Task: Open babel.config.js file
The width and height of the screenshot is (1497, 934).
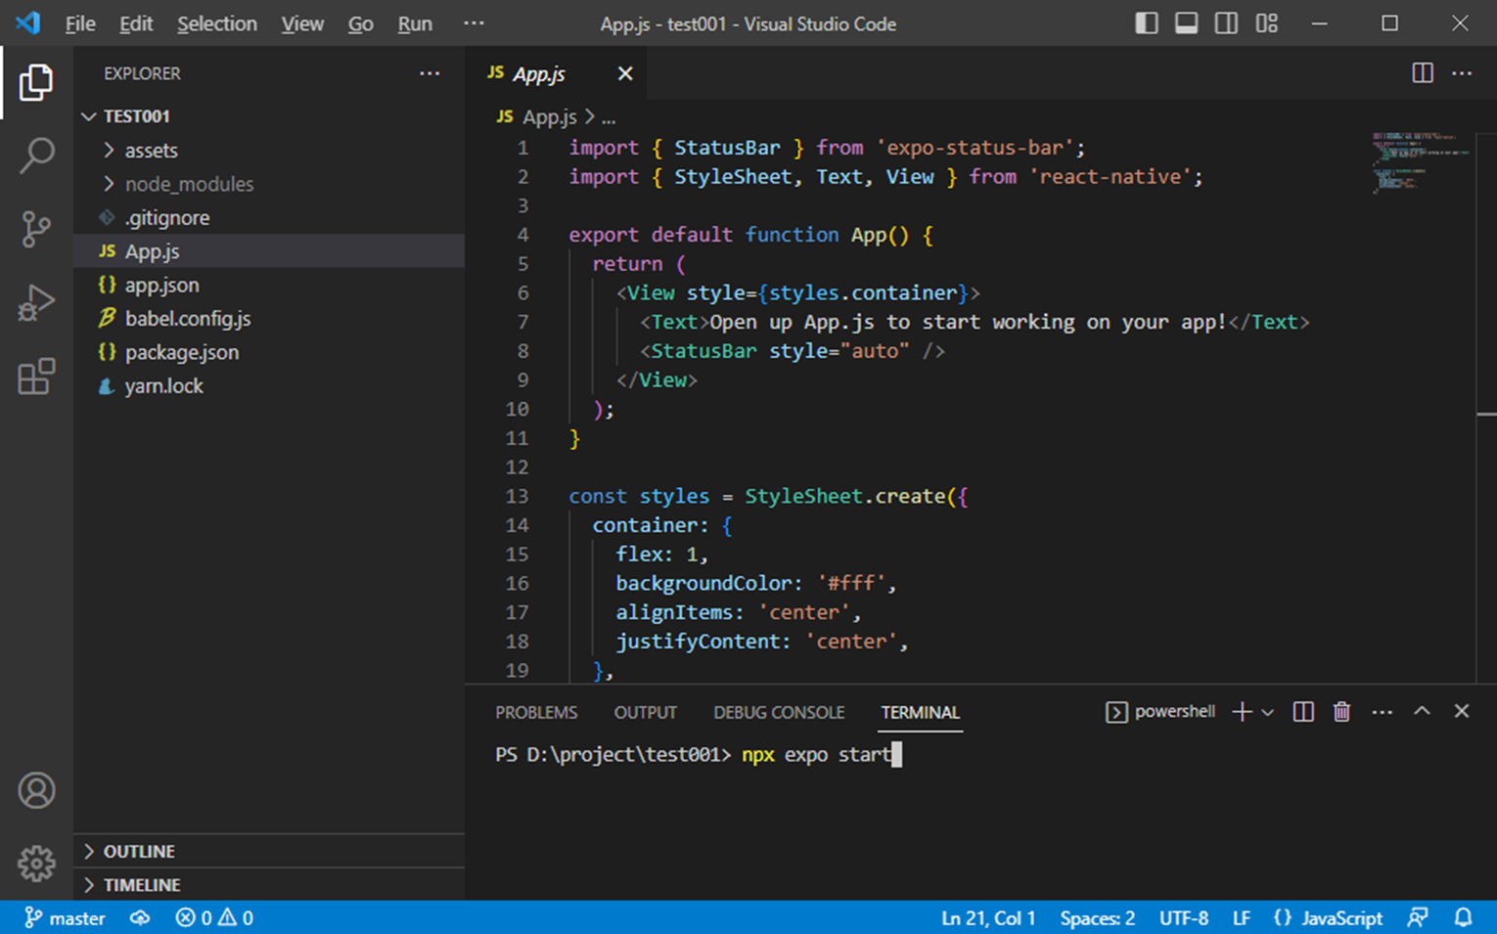Action: point(269,318)
